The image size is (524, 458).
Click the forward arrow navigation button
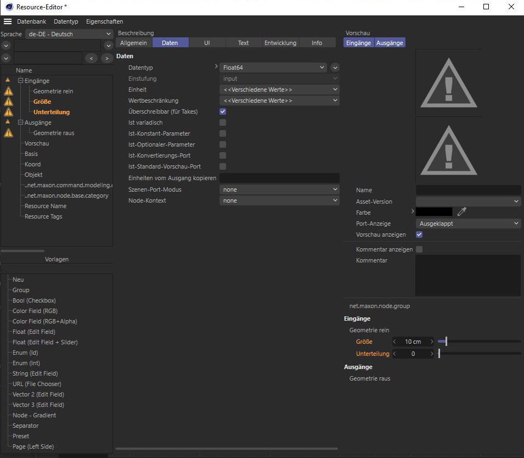[106, 58]
